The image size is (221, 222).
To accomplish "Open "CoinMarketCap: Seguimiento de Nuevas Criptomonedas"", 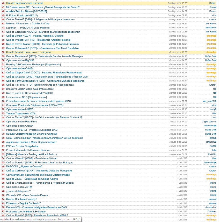I will (x=38, y=175).
